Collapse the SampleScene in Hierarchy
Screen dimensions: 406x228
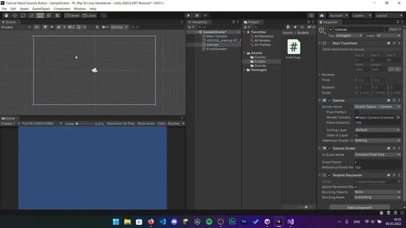click(196, 32)
